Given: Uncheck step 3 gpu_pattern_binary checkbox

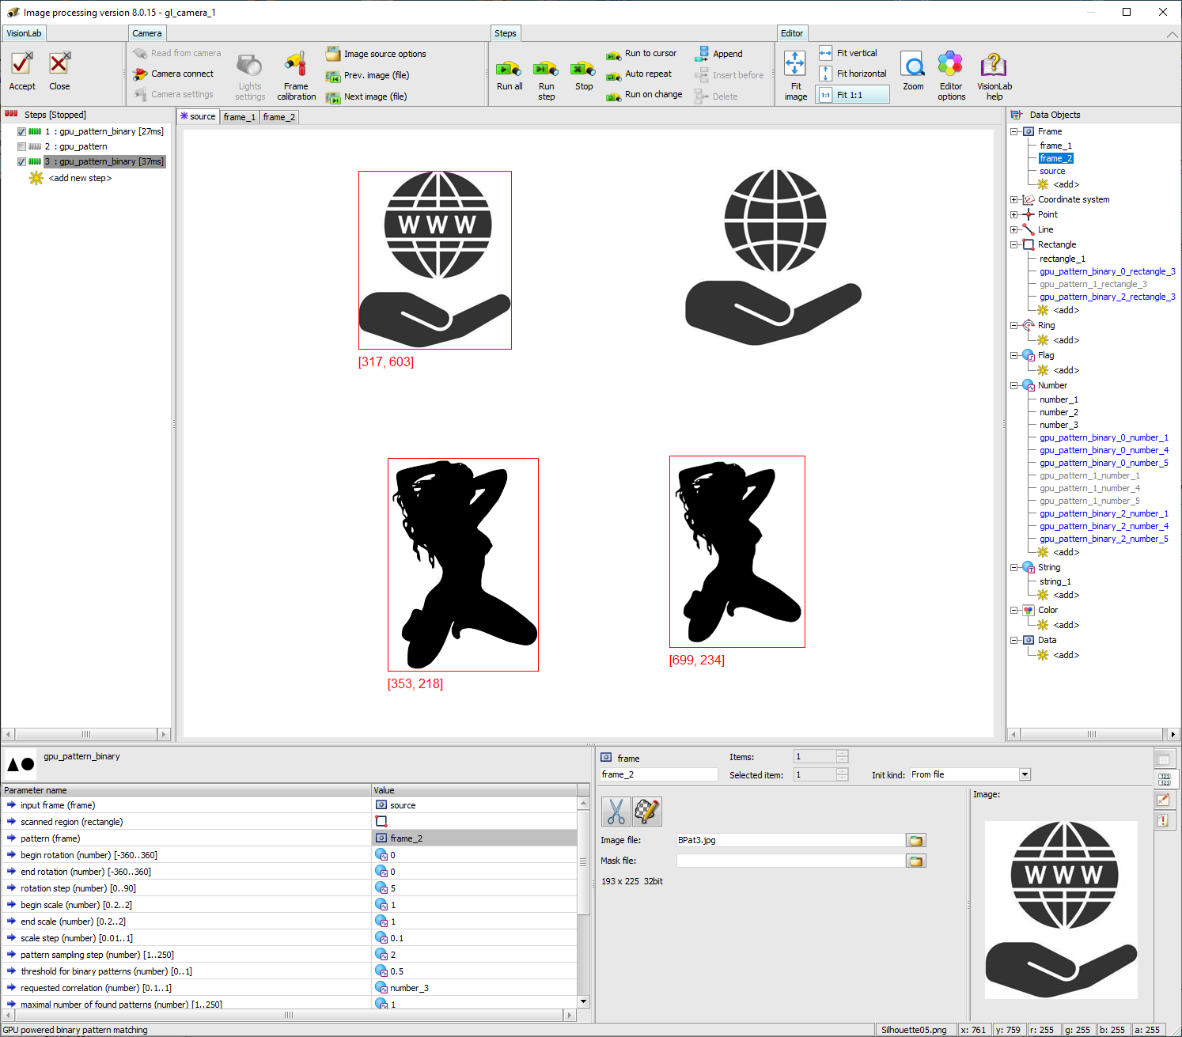Looking at the screenshot, I should point(21,162).
